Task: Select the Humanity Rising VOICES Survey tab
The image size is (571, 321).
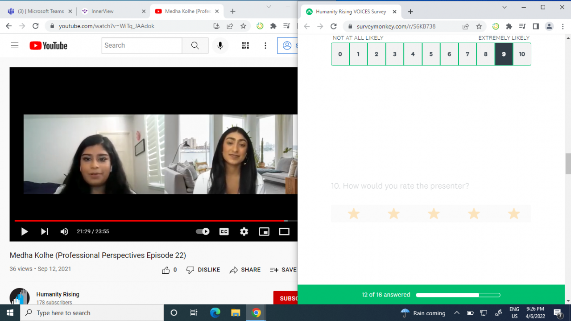Action: [351, 12]
